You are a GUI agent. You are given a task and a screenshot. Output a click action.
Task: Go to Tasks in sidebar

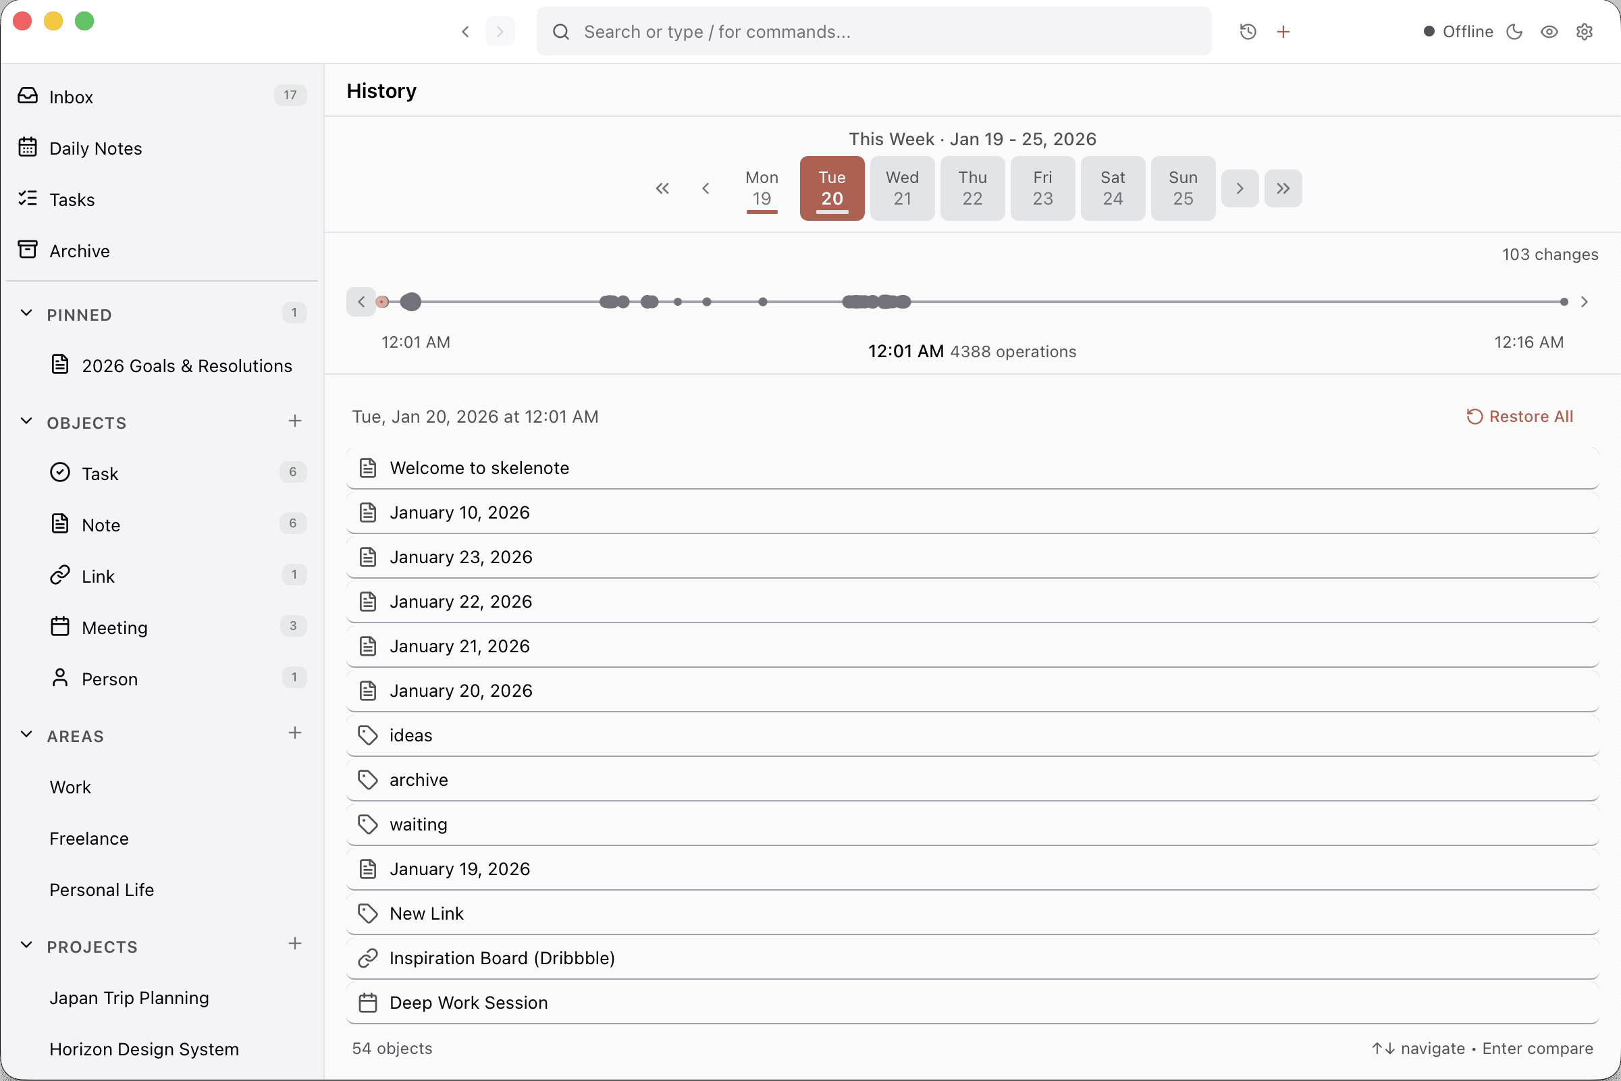click(x=72, y=199)
